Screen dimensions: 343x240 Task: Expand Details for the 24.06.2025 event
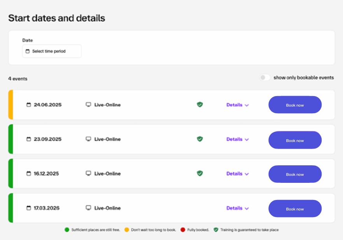237,105
